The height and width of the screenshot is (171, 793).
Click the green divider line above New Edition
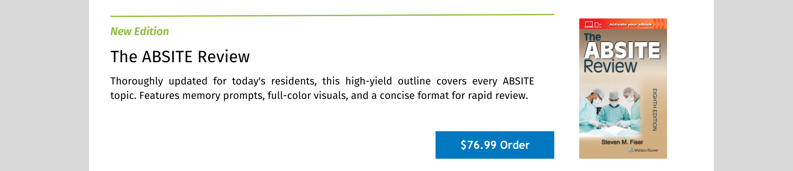332,15
